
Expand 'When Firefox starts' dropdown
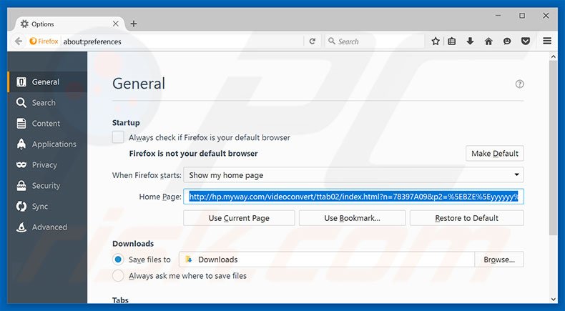[353, 175]
